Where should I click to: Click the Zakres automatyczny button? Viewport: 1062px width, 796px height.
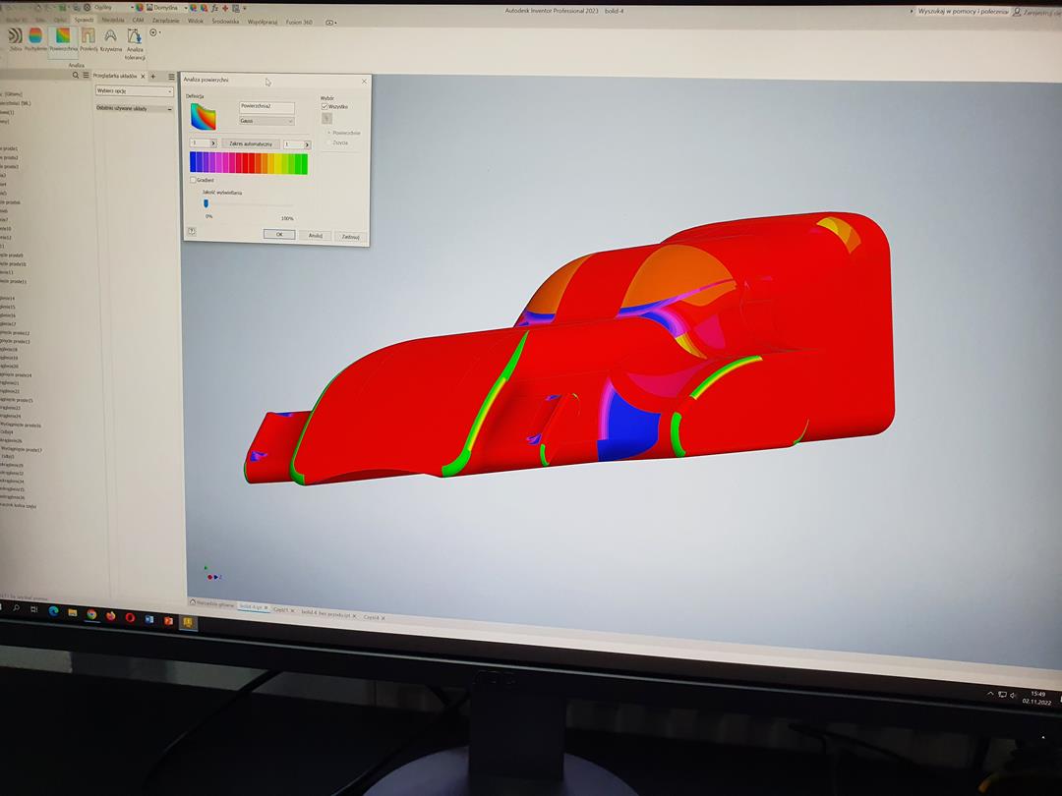tap(250, 144)
